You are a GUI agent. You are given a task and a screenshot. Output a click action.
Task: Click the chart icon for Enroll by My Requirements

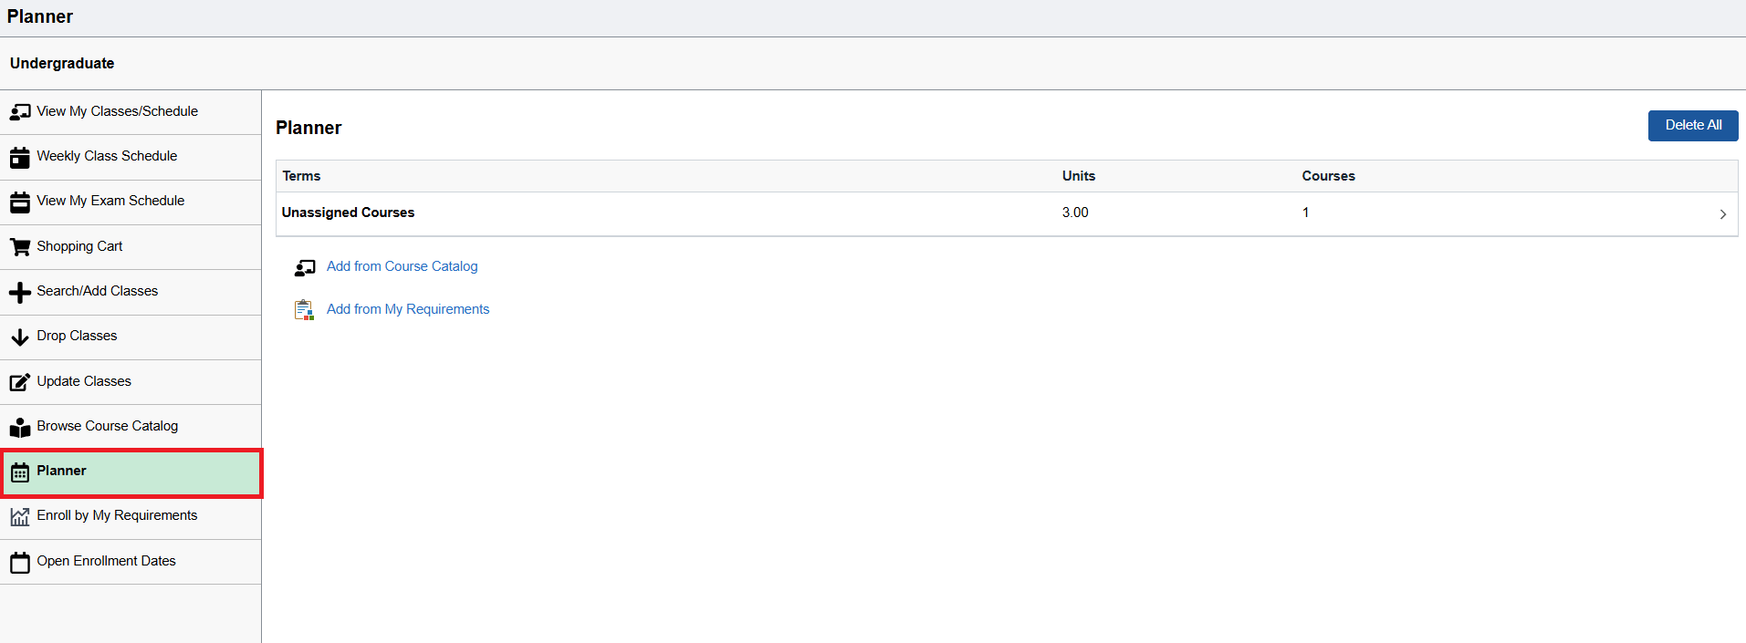click(x=20, y=517)
